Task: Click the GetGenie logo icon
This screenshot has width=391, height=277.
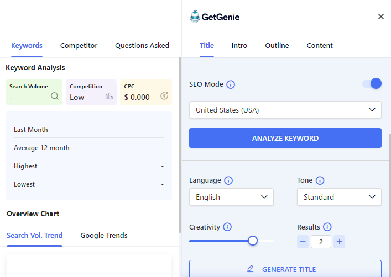Action: coord(195,17)
